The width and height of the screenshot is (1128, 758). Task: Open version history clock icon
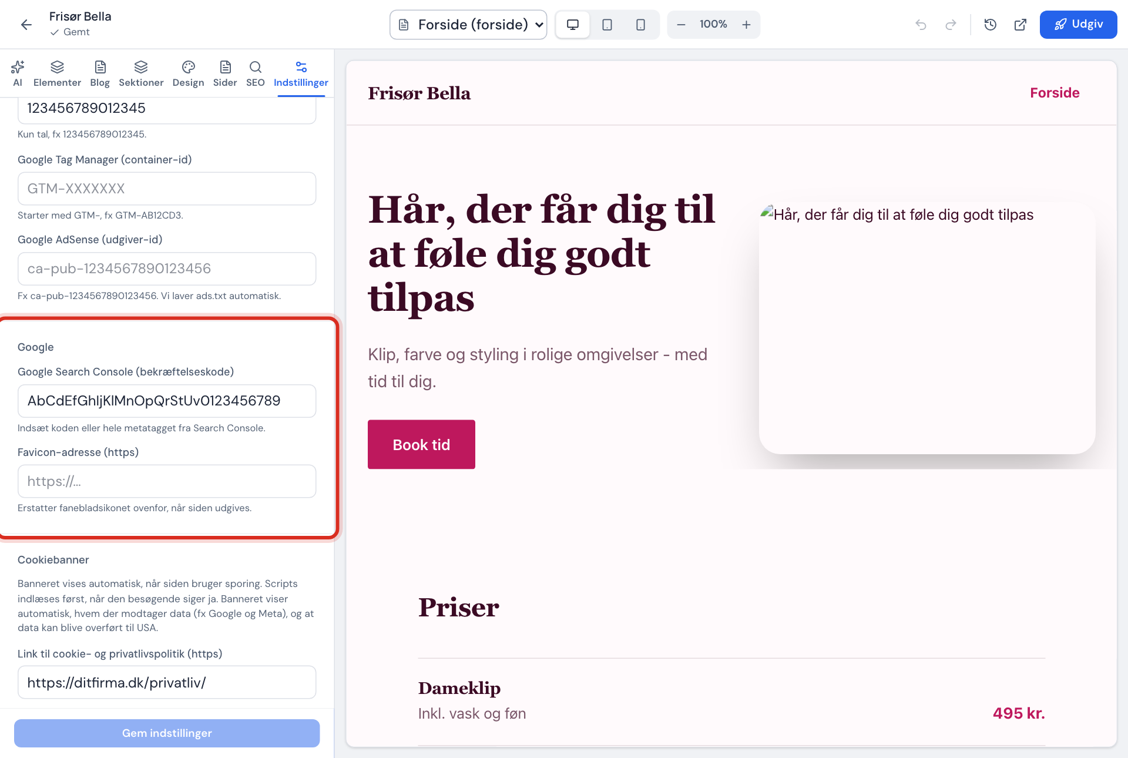991,25
